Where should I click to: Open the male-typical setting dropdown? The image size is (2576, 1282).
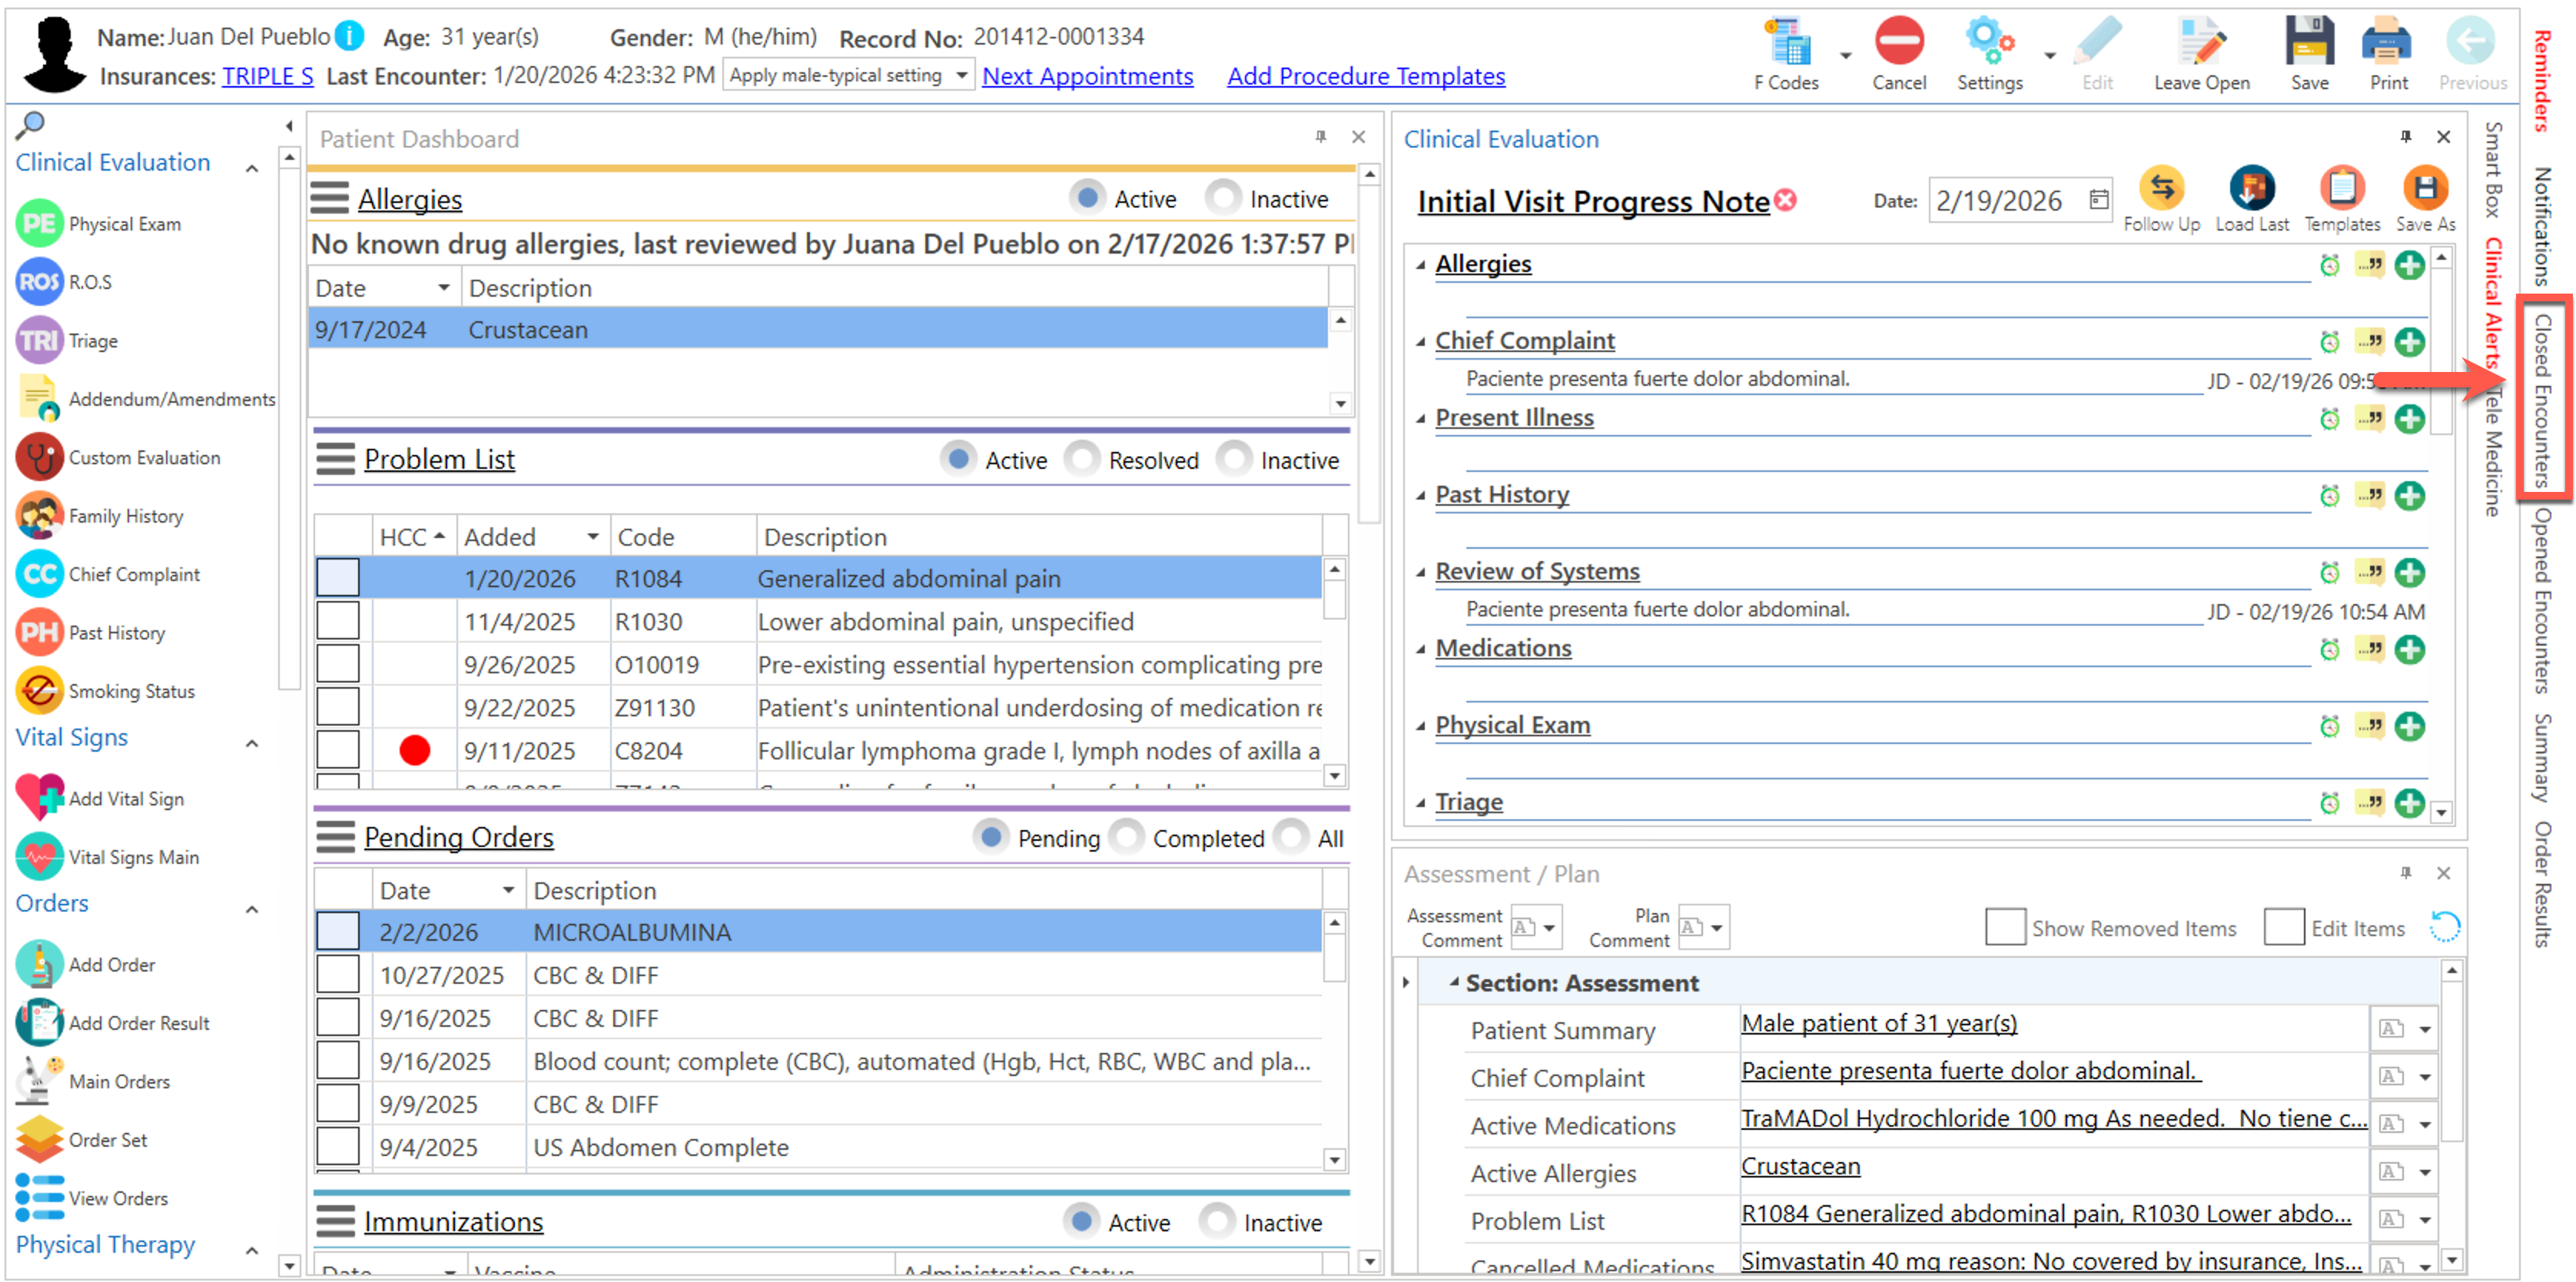[961, 76]
